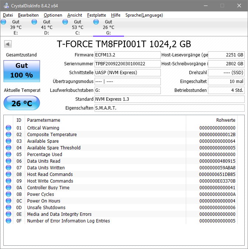Click the Firmware field ECFM13.2
Viewport: 248px width, 249px height.
[127, 55]
